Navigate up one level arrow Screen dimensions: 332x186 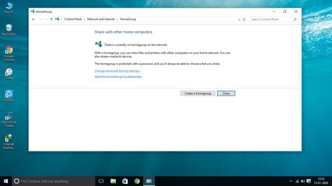tap(51, 19)
